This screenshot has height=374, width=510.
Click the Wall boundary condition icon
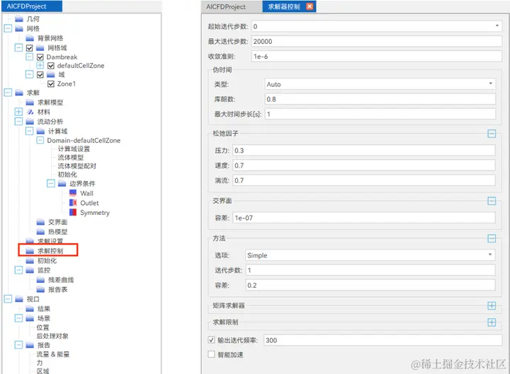73,193
